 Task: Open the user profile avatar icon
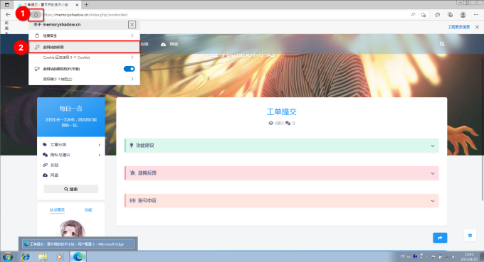pyautogui.click(x=463, y=15)
